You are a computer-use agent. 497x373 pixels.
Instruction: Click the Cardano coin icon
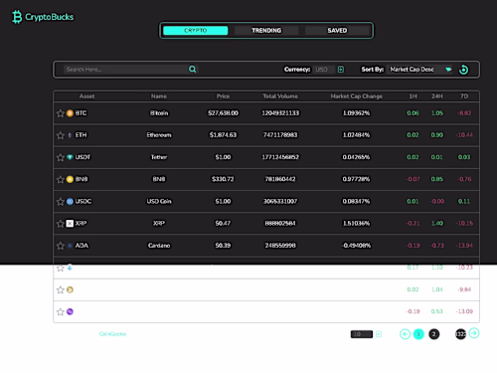70,246
